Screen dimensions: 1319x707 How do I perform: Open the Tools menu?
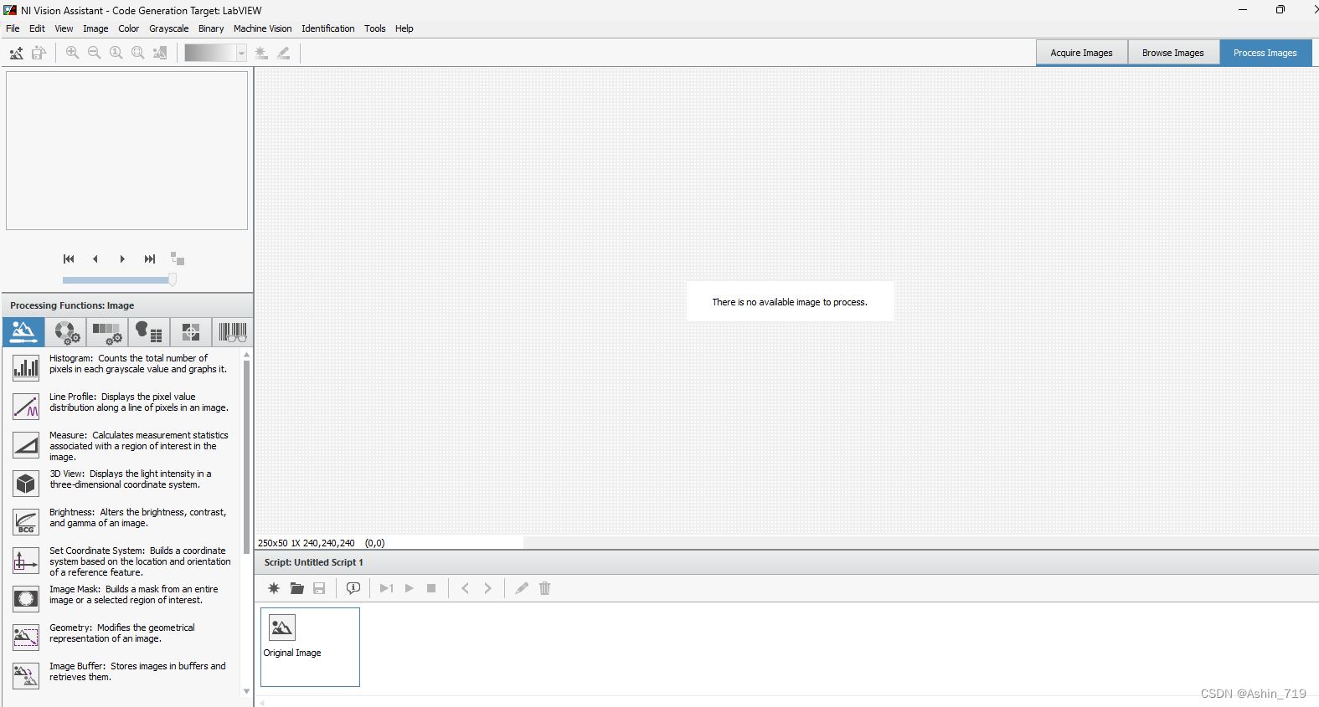coord(375,28)
